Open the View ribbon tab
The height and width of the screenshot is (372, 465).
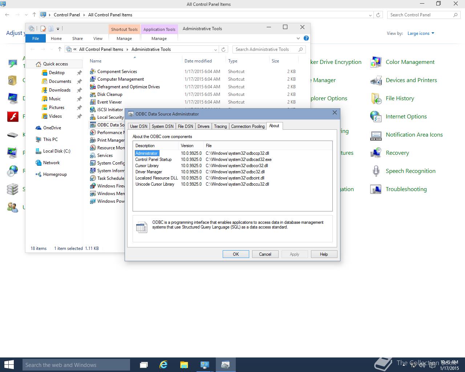pyautogui.click(x=98, y=39)
